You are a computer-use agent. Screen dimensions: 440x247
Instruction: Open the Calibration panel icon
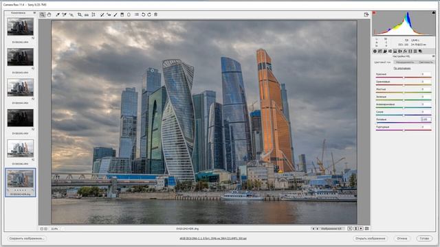click(x=410, y=51)
